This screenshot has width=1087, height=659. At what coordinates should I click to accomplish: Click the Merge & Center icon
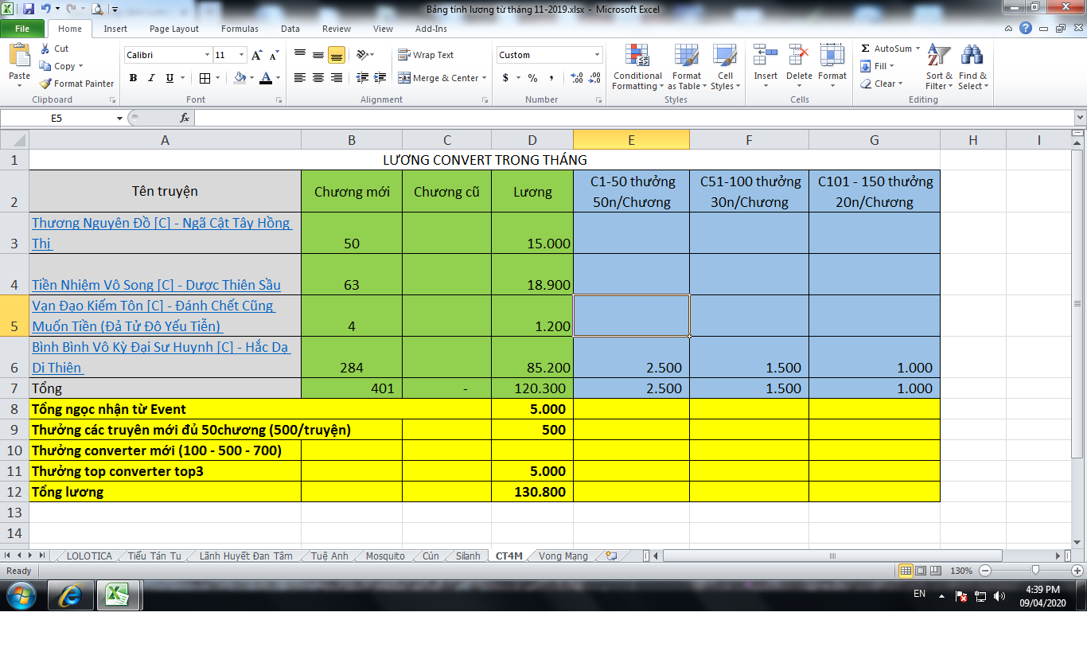404,78
